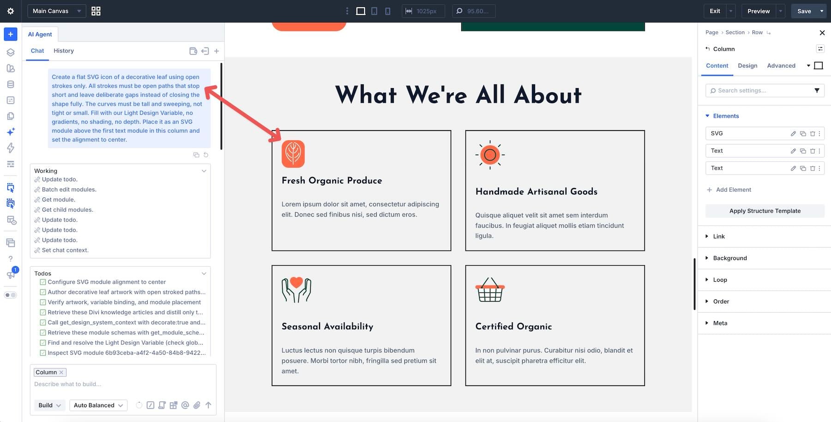Collapse the Todos section chevron
Viewport: 831px width, 422px height.
tap(204, 273)
